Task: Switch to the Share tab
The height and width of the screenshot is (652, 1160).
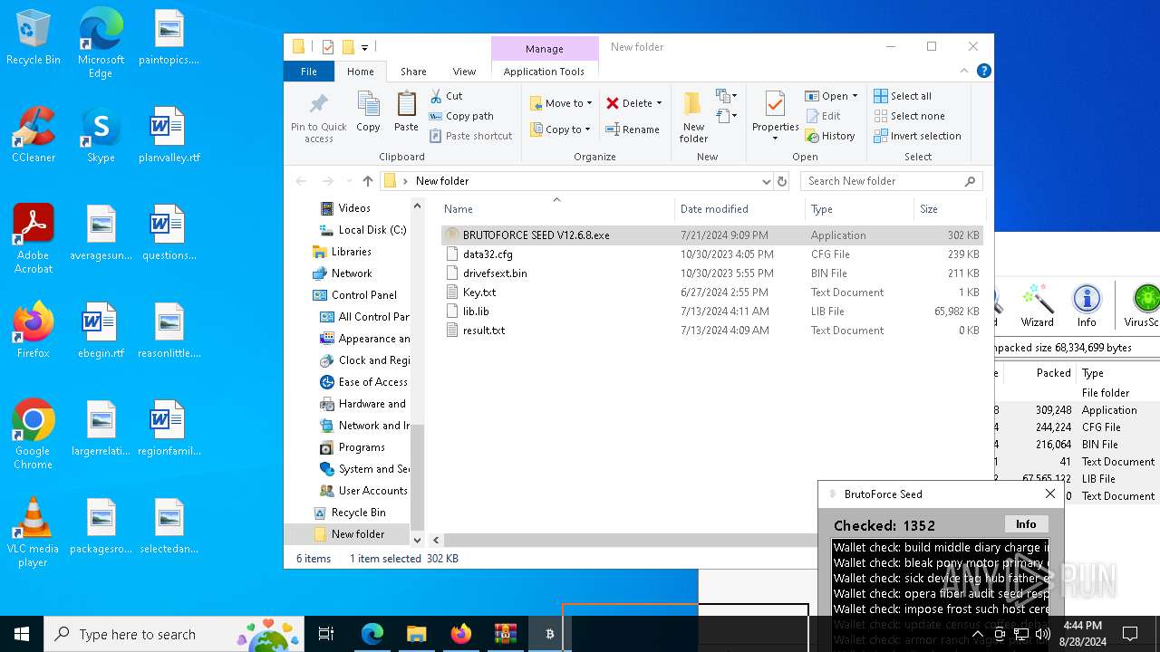Action: click(x=413, y=72)
